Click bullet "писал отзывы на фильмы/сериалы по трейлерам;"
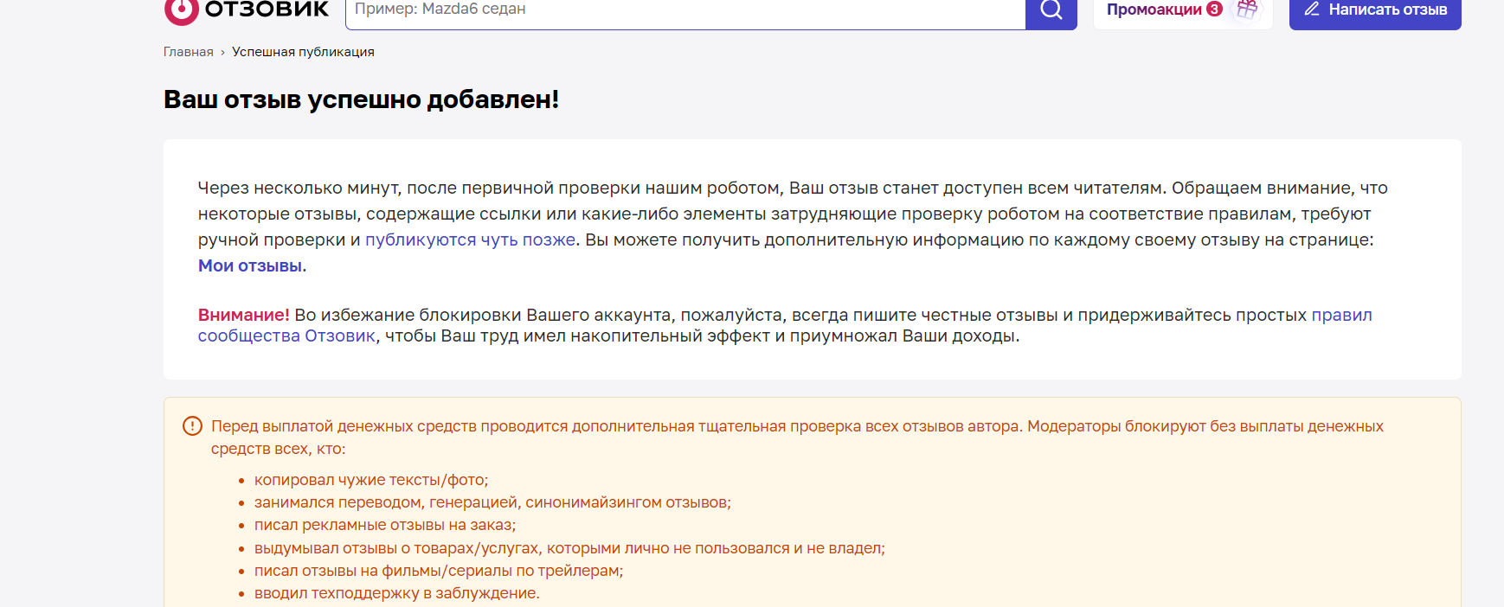Screen dimensions: 1504x607 pyautogui.click(x=439, y=571)
